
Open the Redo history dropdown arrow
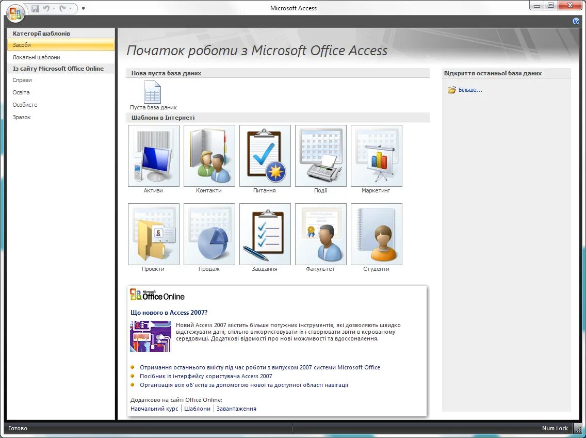point(70,9)
